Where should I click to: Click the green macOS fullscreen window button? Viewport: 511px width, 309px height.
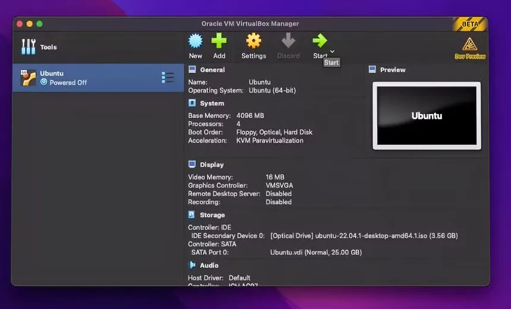tap(40, 24)
